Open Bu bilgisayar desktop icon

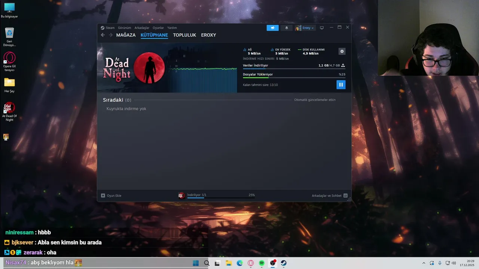pos(9,10)
